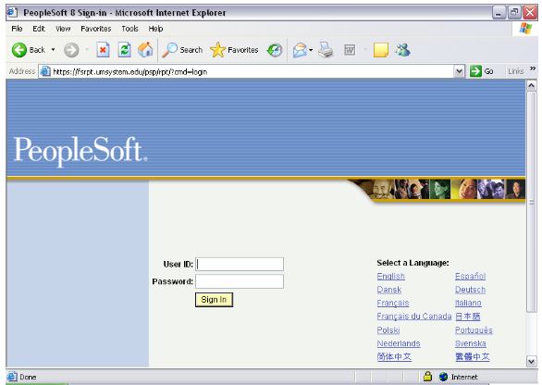Select Dansk language link

pos(389,290)
